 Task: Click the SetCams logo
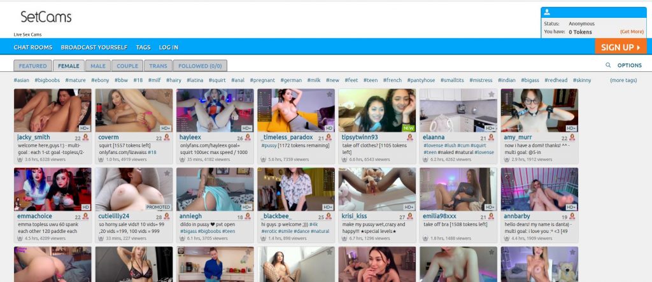pos(46,17)
